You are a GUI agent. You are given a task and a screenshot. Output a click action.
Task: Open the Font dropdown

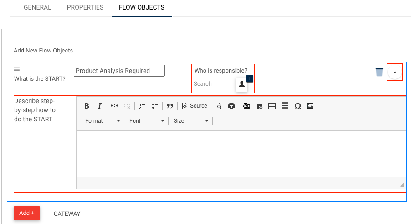pyautogui.click(x=147, y=121)
